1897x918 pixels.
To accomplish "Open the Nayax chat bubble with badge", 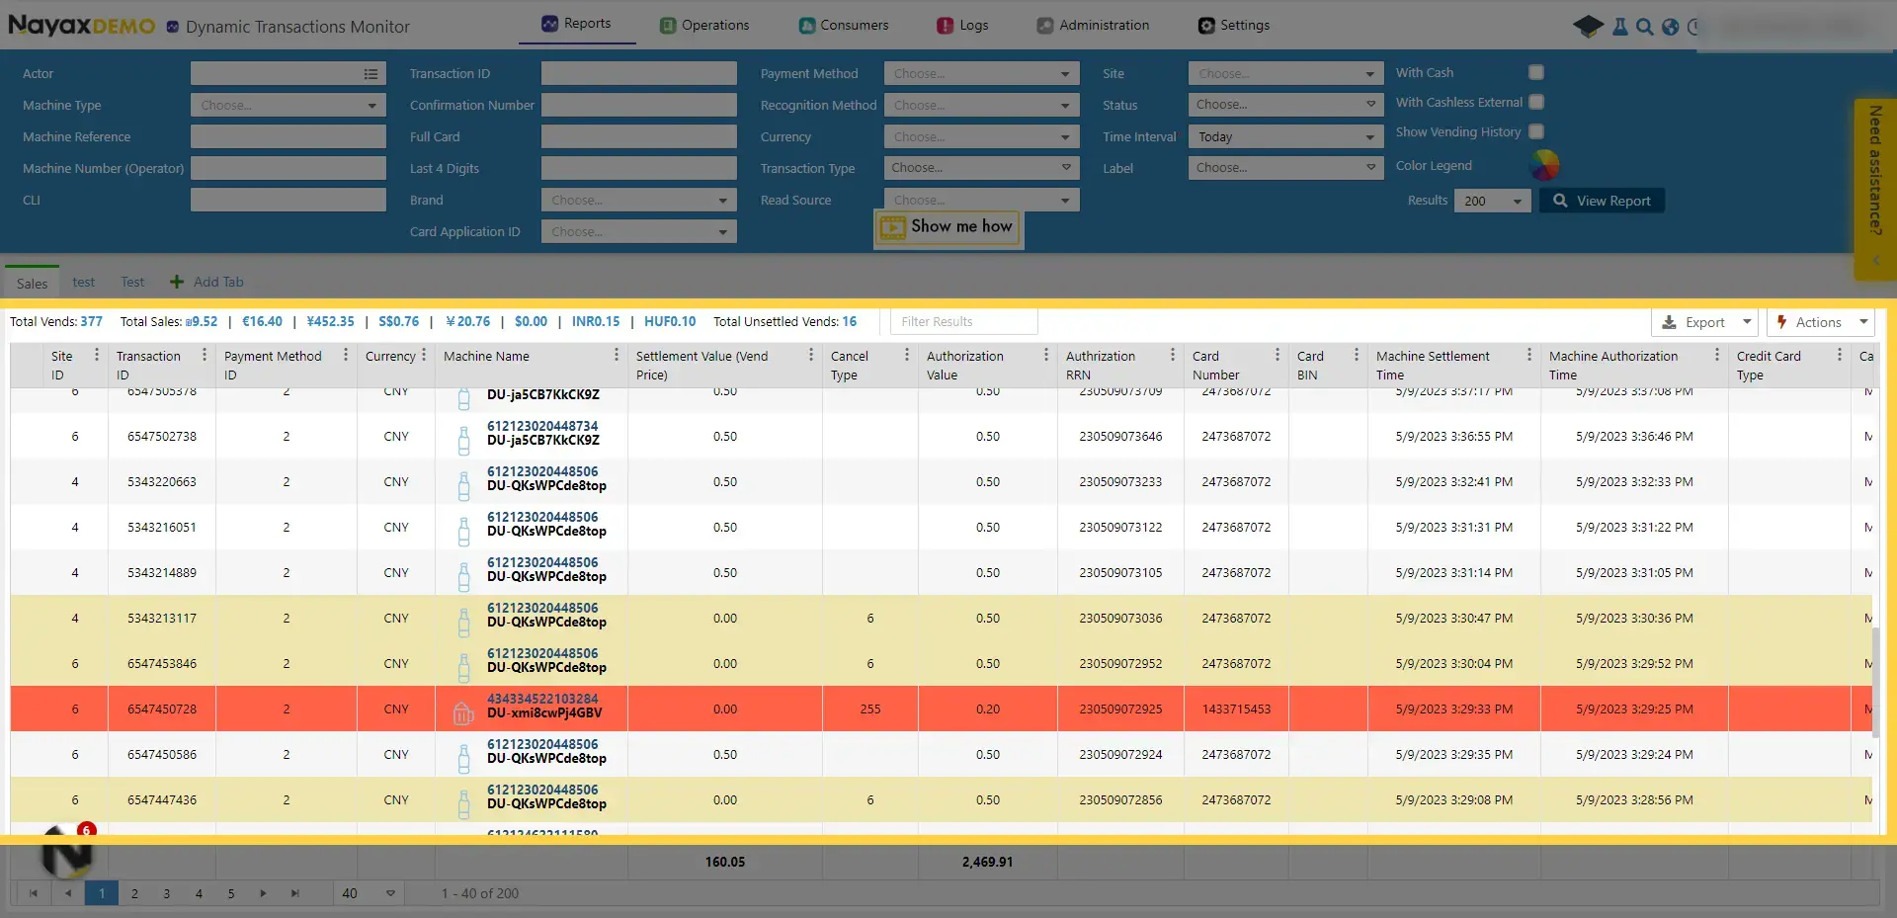I will click(x=66, y=852).
